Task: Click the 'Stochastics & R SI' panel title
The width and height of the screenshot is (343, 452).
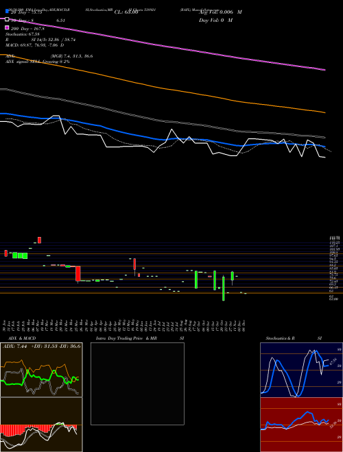Action: [294, 338]
